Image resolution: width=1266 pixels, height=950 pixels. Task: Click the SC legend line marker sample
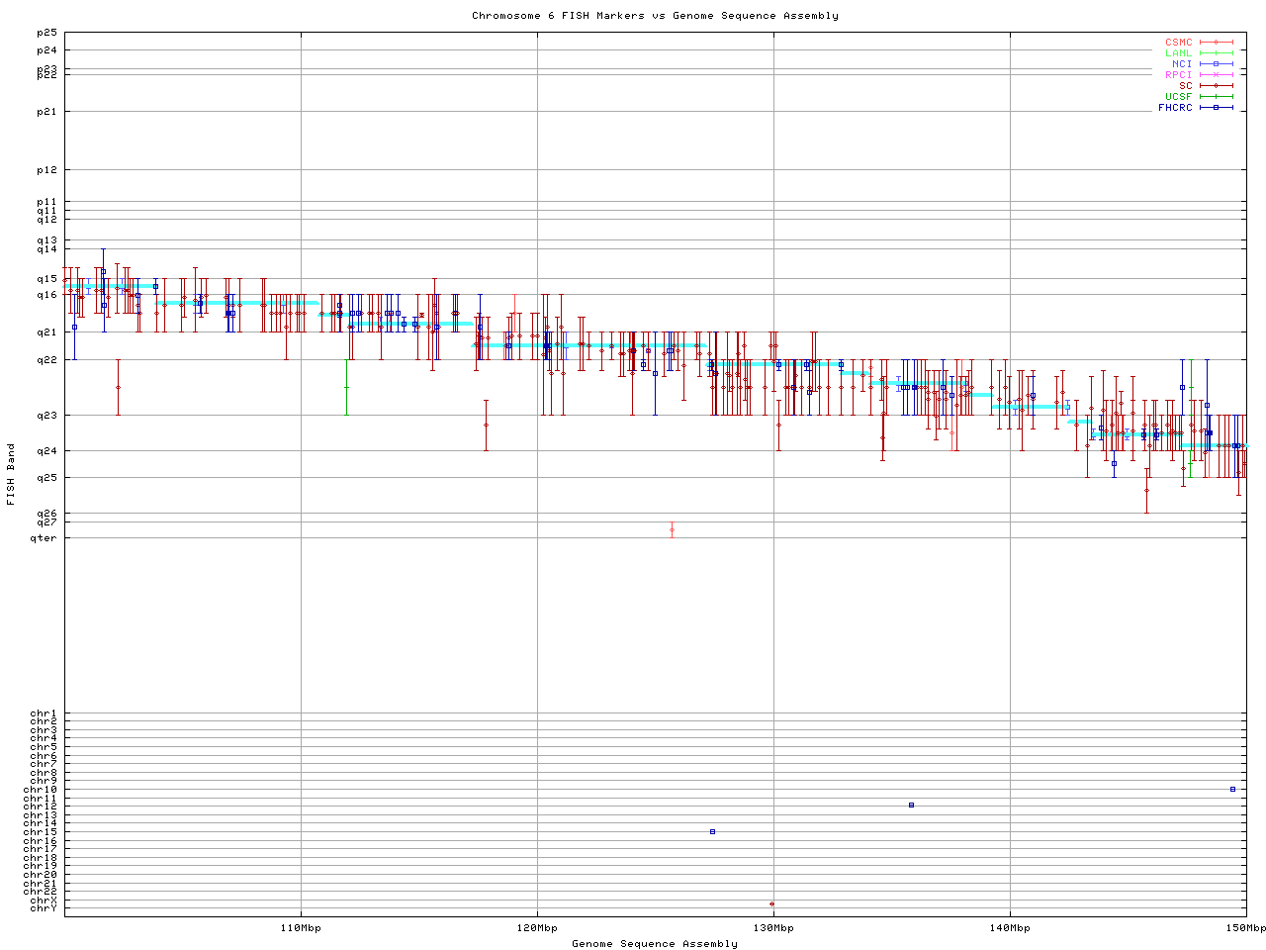click(x=1216, y=86)
